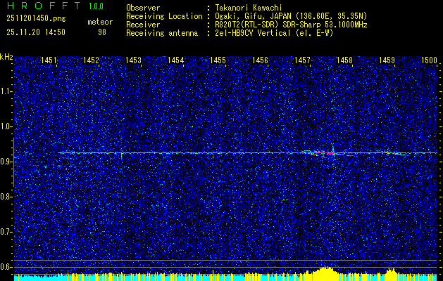443x281 pixels.
Task: Select the version number 1.0.0
Action: (96, 6)
